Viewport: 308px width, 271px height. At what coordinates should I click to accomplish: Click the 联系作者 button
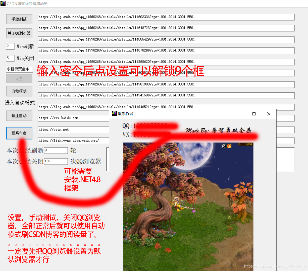tap(19, 133)
